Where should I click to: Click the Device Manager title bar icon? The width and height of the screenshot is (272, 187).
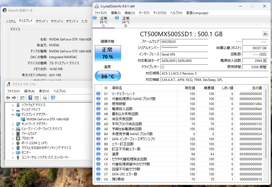8,84
